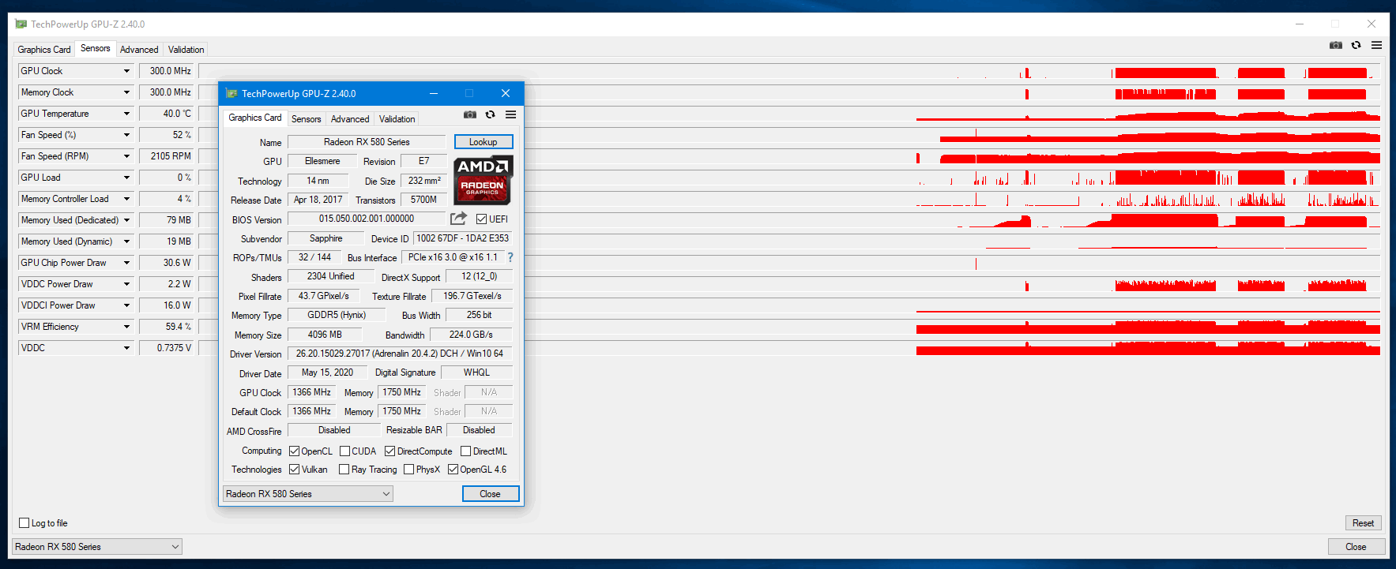Switch to Graphics Card tab in back window
This screenshot has height=569, width=1396.
(44, 49)
